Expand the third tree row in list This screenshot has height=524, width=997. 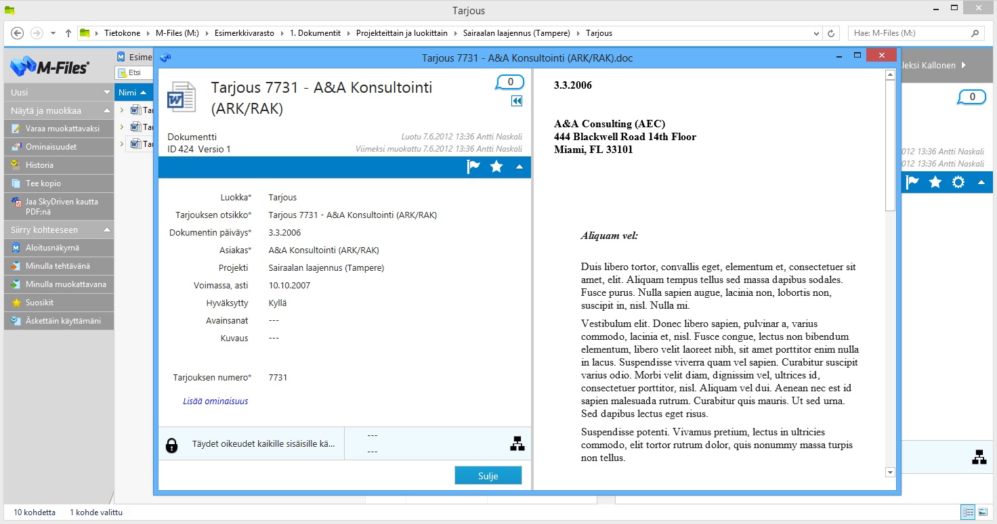(122, 144)
